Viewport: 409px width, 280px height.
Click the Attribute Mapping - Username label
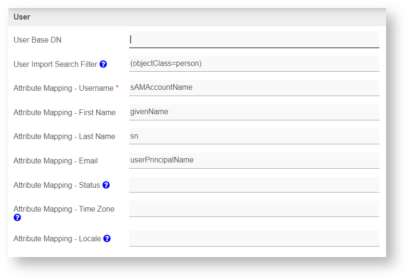pos(63,88)
